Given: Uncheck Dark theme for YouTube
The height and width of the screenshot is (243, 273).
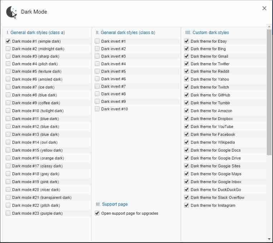Looking at the screenshot, I should click(186, 127).
